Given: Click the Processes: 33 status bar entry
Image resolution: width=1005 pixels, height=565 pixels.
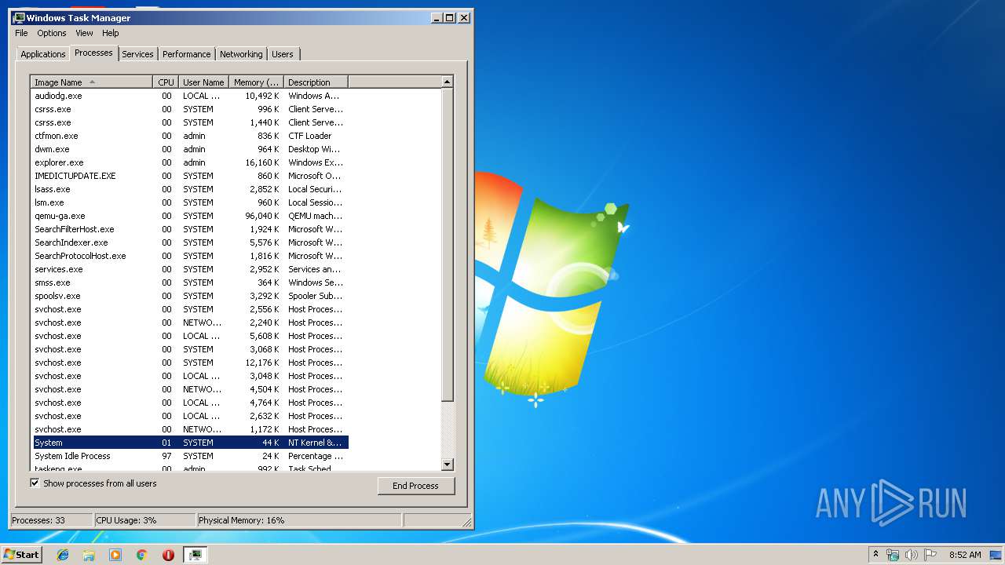Looking at the screenshot, I should click(x=51, y=520).
